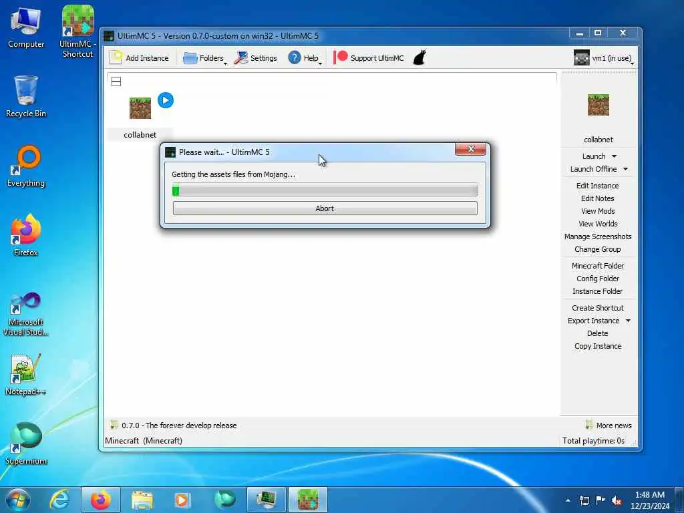Click View Mods

pyautogui.click(x=598, y=210)
